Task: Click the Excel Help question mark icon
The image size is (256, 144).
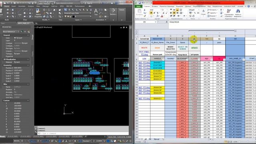Action: [248, 6]
